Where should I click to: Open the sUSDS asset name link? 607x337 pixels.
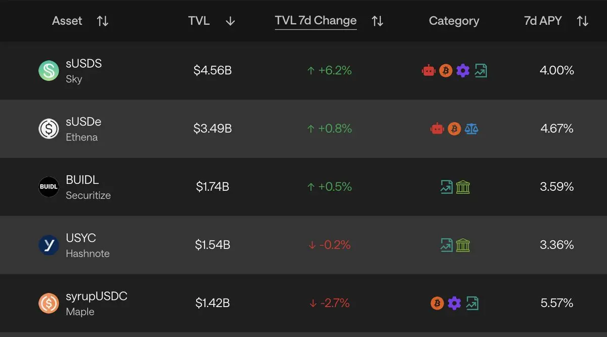(x=84, y=64)
